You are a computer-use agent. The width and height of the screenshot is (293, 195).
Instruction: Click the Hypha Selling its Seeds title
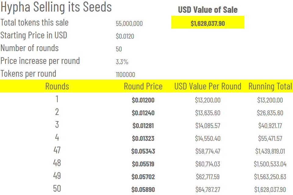pos(56,7)
